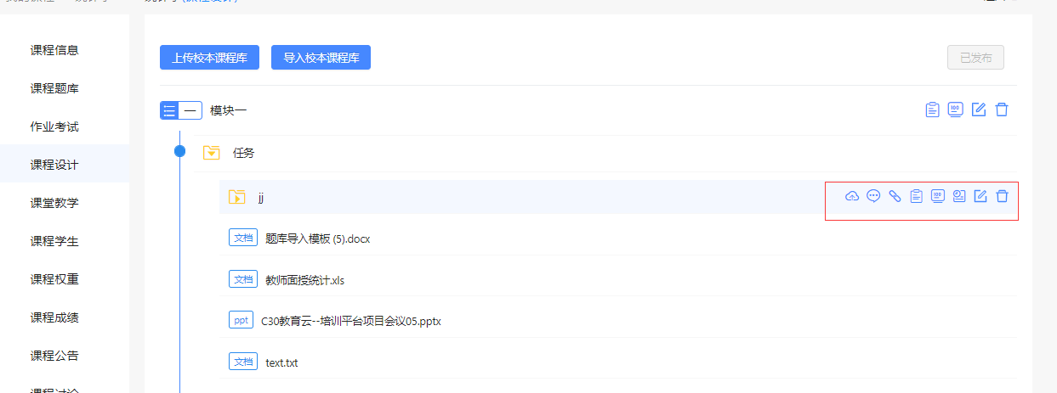Open 课程题库 in the sidebar

[x=54, y=88]
